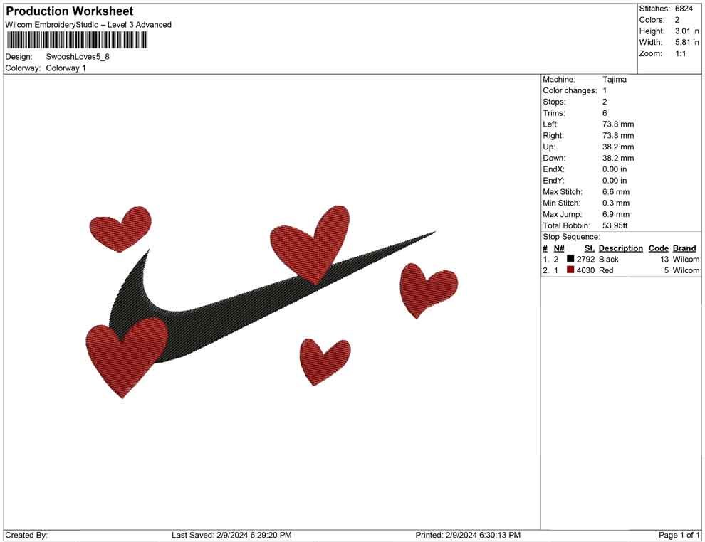Click the Min Stitch value '0.3 mm'
Image resolution: width=705 pixels, height=542 pixels.
[615, 203]
